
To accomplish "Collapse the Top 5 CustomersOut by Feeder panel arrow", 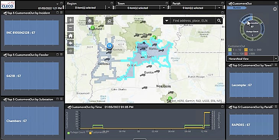I will pyautogui.click(x=5, y=55).
